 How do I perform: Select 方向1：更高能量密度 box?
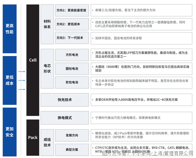(x=72, y=10)
